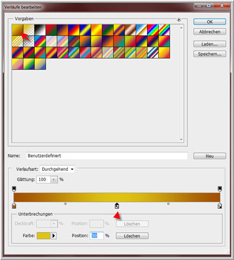The height and width of the screenshot is (260, 234).
Task: Select the right color stop below gradient
Action: (x=220, y=206)
